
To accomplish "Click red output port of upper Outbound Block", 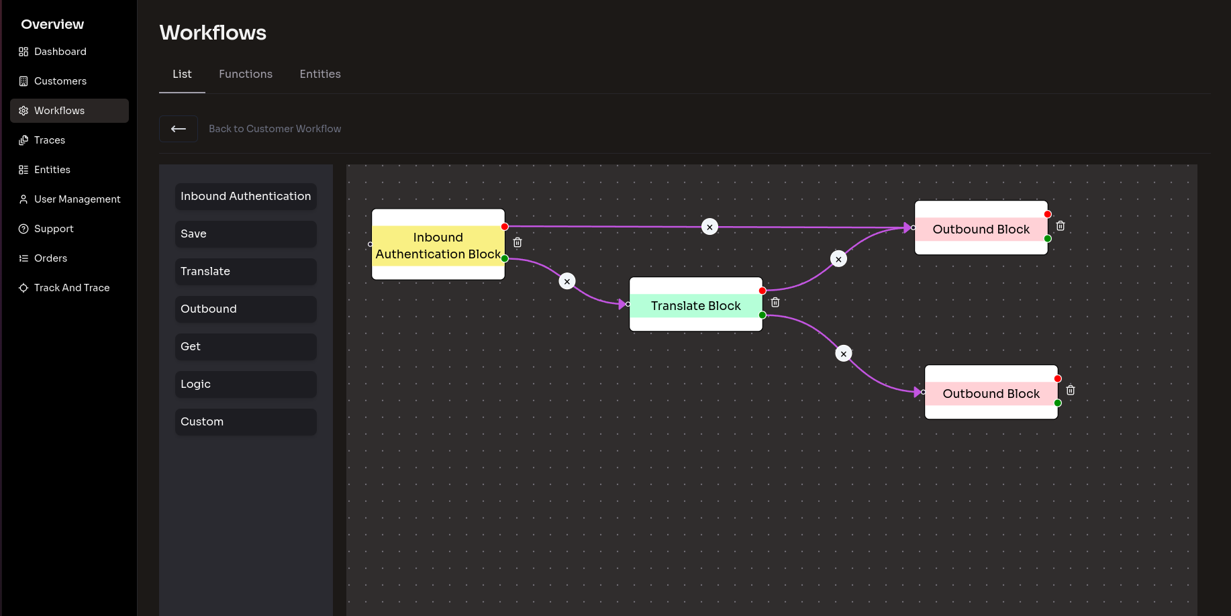I will point(1048,214).
